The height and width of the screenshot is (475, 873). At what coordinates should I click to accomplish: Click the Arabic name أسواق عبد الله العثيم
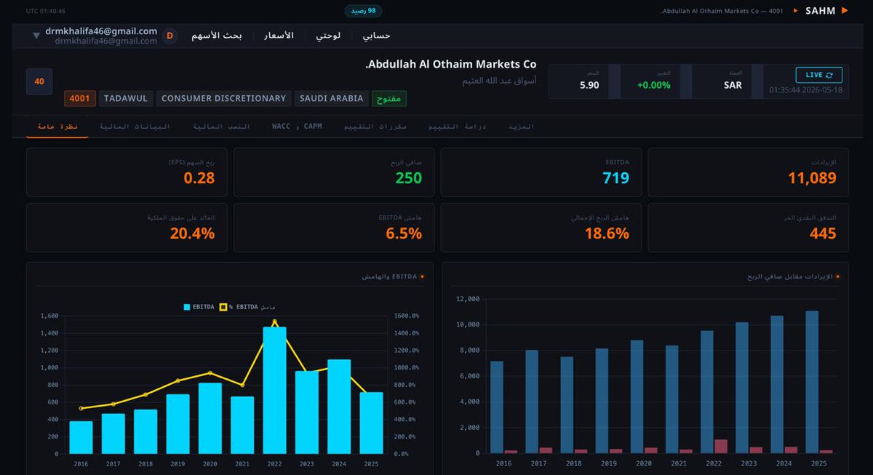499,81
